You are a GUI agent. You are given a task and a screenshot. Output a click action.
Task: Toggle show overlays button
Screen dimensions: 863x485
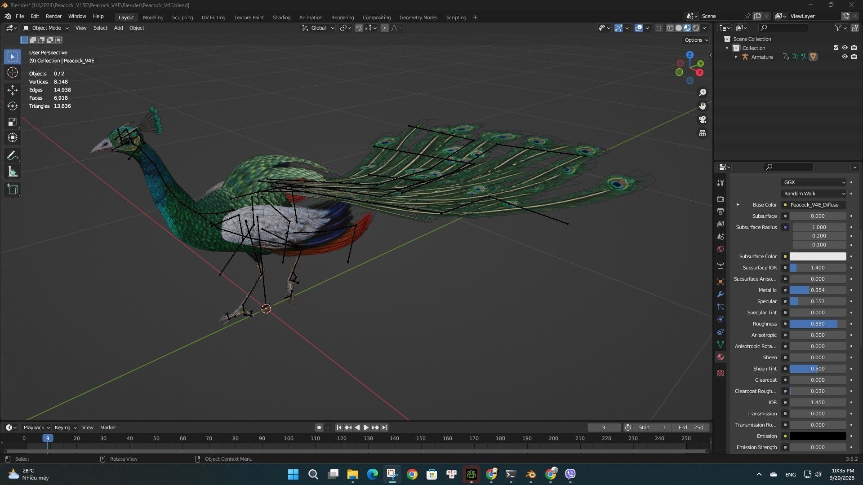click(639, 28)
